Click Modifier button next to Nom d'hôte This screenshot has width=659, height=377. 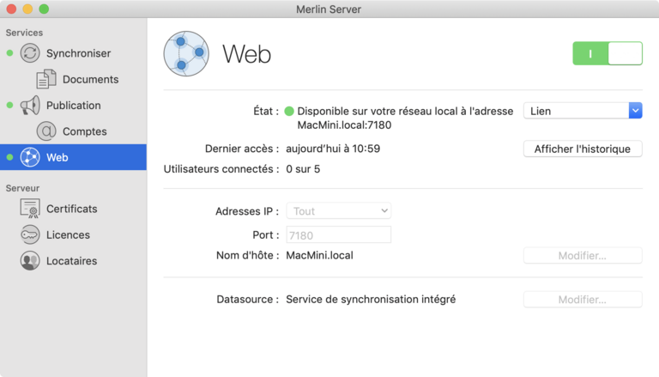pos(583,255)
